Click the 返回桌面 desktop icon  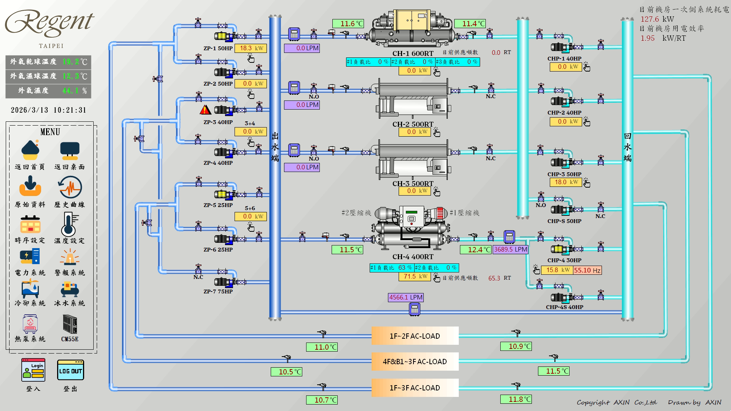point(69,151)
